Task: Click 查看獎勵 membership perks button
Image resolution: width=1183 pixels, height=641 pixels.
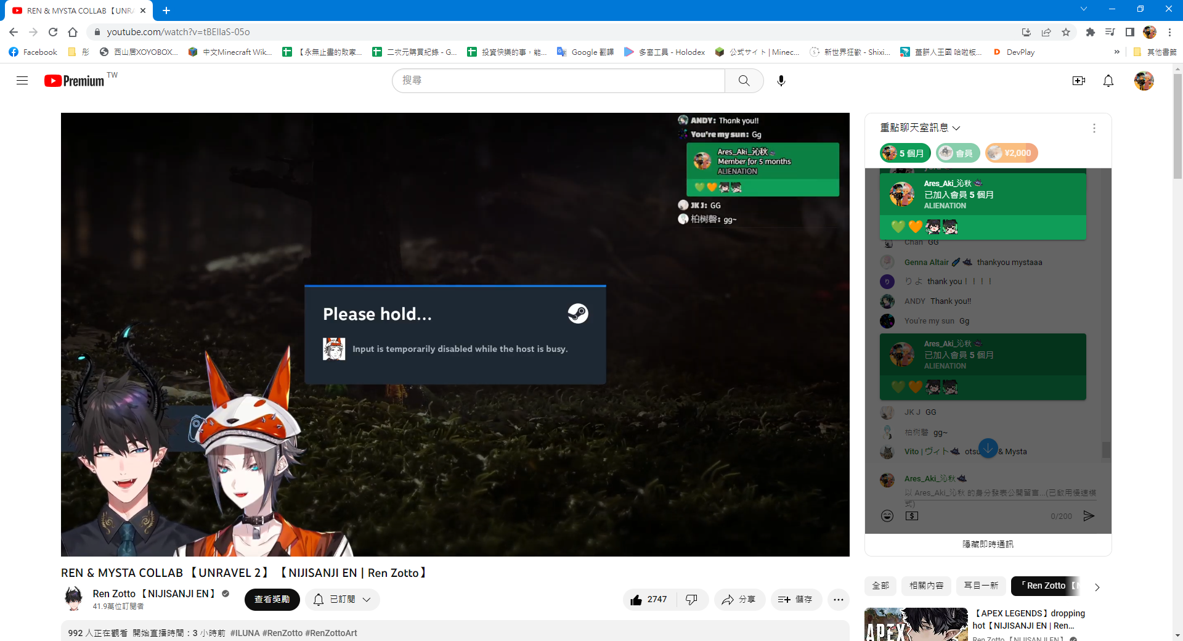Action: coord(272,600)
